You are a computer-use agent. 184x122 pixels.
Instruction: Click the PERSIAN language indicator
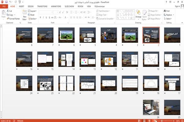[20, 121]
